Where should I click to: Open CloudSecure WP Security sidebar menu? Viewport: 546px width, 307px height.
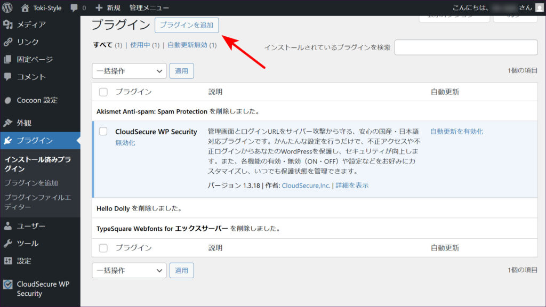tap(43, 289)
